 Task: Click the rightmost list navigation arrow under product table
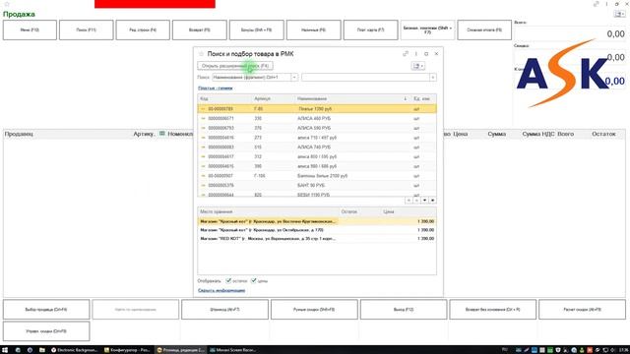coord(433,200)
